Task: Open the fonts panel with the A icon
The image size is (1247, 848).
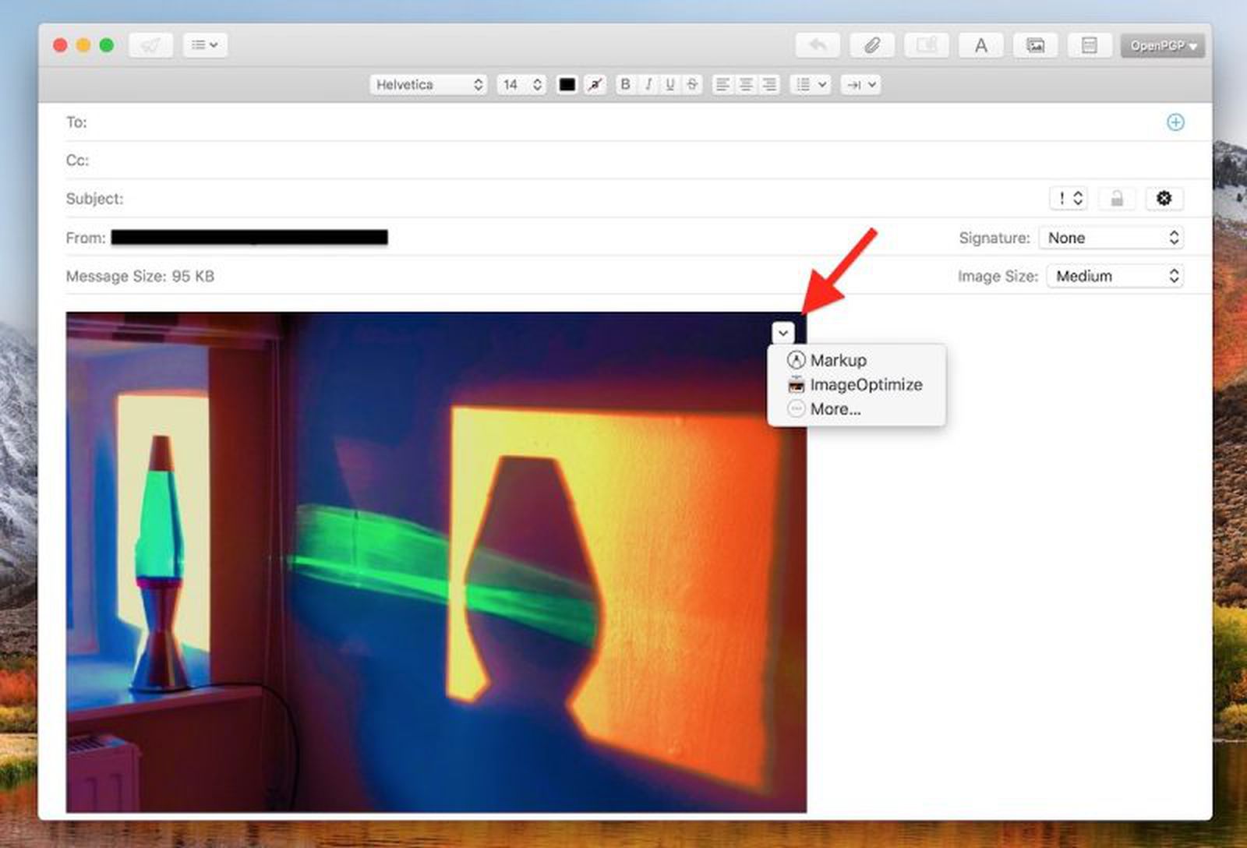Action: 980,45
